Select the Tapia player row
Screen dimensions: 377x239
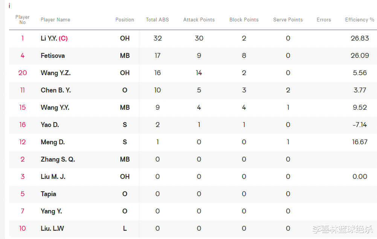coord(49,194)
